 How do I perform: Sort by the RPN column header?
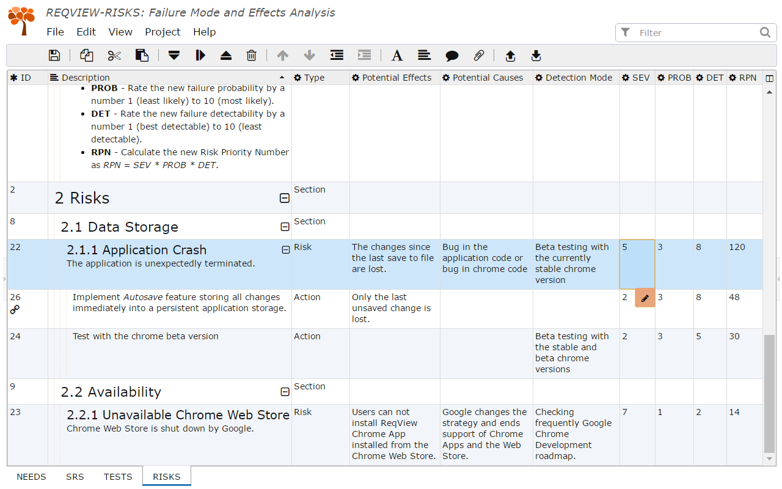click(x=747, y=78)
